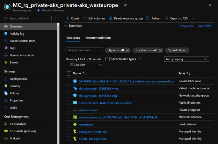
Task: Click the network security group shield icon
Action: pos(75,96)
